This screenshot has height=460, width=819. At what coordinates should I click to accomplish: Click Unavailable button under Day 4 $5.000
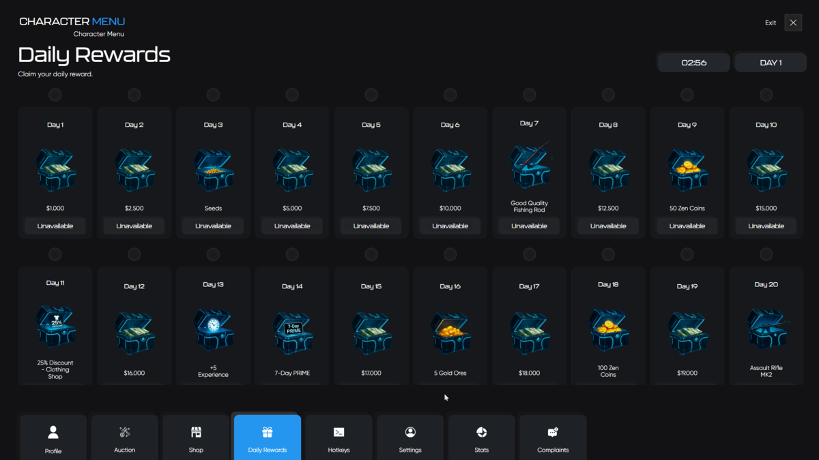(293, 226)
